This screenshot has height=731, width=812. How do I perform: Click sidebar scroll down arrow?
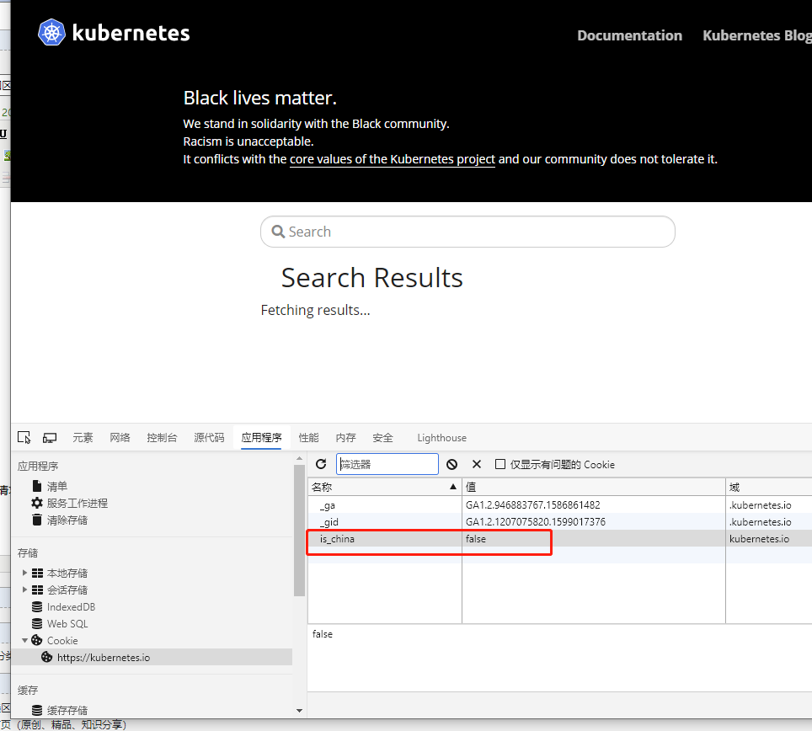tap(299, 710)
